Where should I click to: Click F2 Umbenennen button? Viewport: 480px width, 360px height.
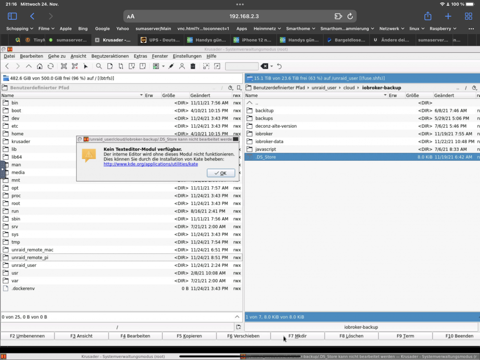pos(27,336)
